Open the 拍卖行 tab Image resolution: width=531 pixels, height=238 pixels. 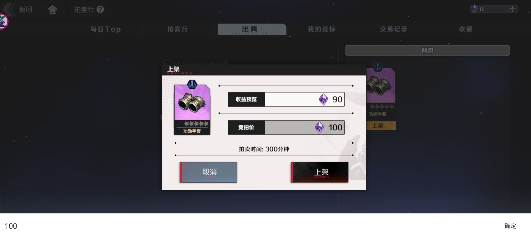point(178,29)
